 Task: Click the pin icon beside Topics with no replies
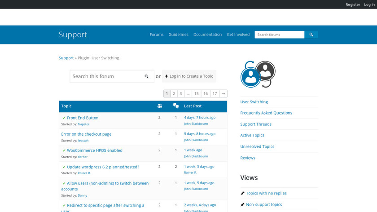point(242,193)
